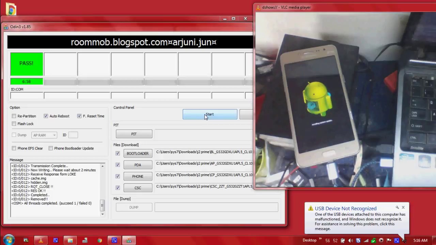
Task: Open the AP RAM dump dropdown
Action: click(44, 135)
